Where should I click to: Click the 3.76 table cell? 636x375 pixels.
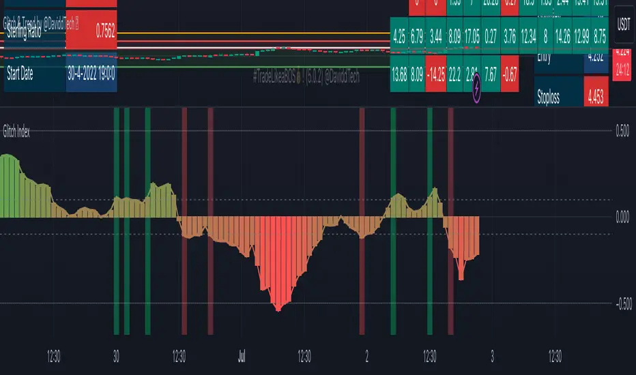click(510, 37)
